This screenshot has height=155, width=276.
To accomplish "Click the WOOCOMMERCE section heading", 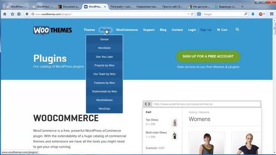I will click(x=66, y=118).
